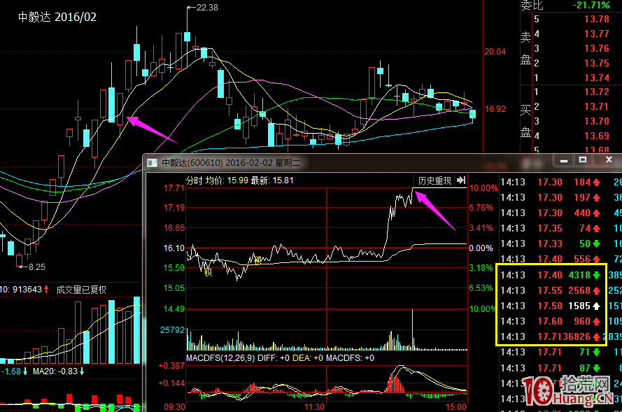Image resolution: width=622 pixels, height=412 pixels.
Task: Click the small window icon before 中毅达(600610)
Action: click(x=152, y=162)
